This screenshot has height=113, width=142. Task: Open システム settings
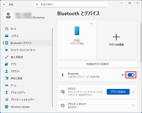[27, 36]
